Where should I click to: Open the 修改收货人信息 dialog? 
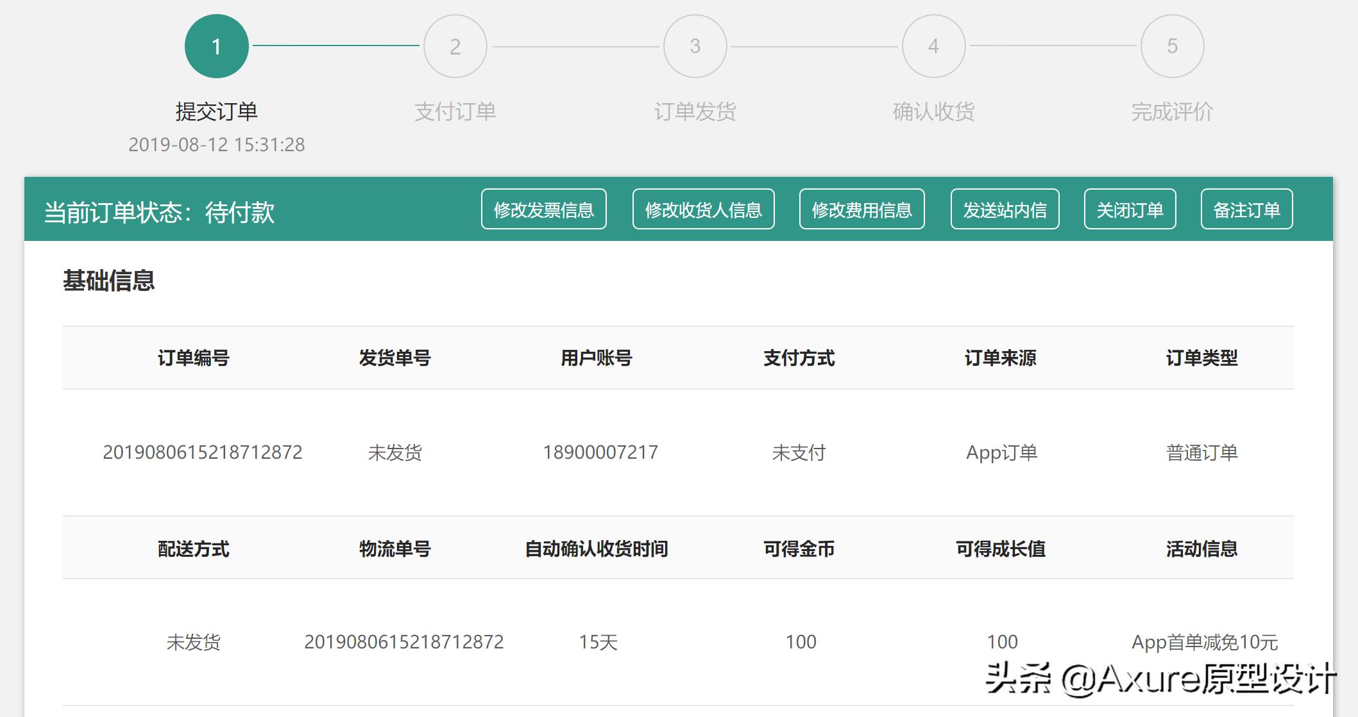703,208
